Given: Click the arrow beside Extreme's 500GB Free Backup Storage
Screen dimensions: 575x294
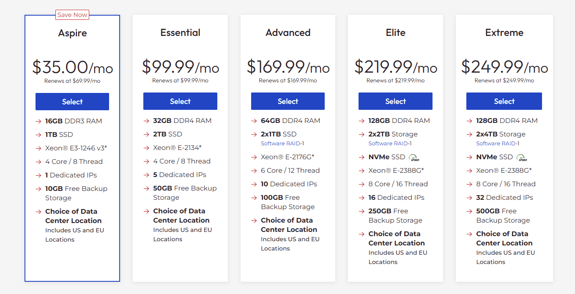Looking at the screenshot, I should point(470,211).
